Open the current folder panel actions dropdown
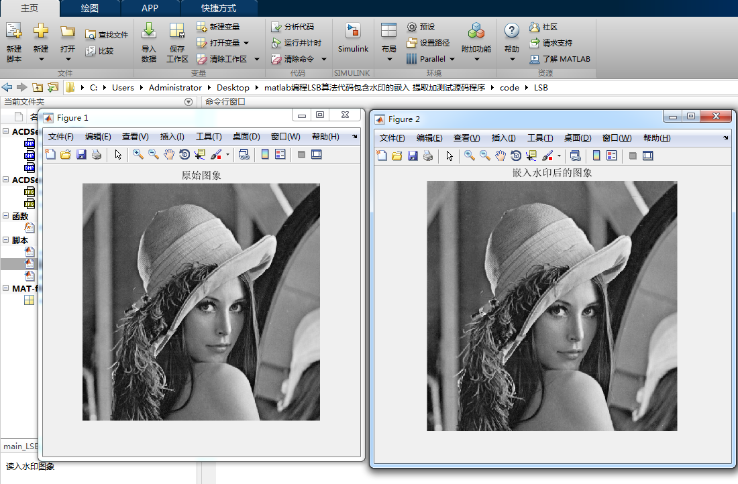 pyautogui.click(x=189, y=102)
